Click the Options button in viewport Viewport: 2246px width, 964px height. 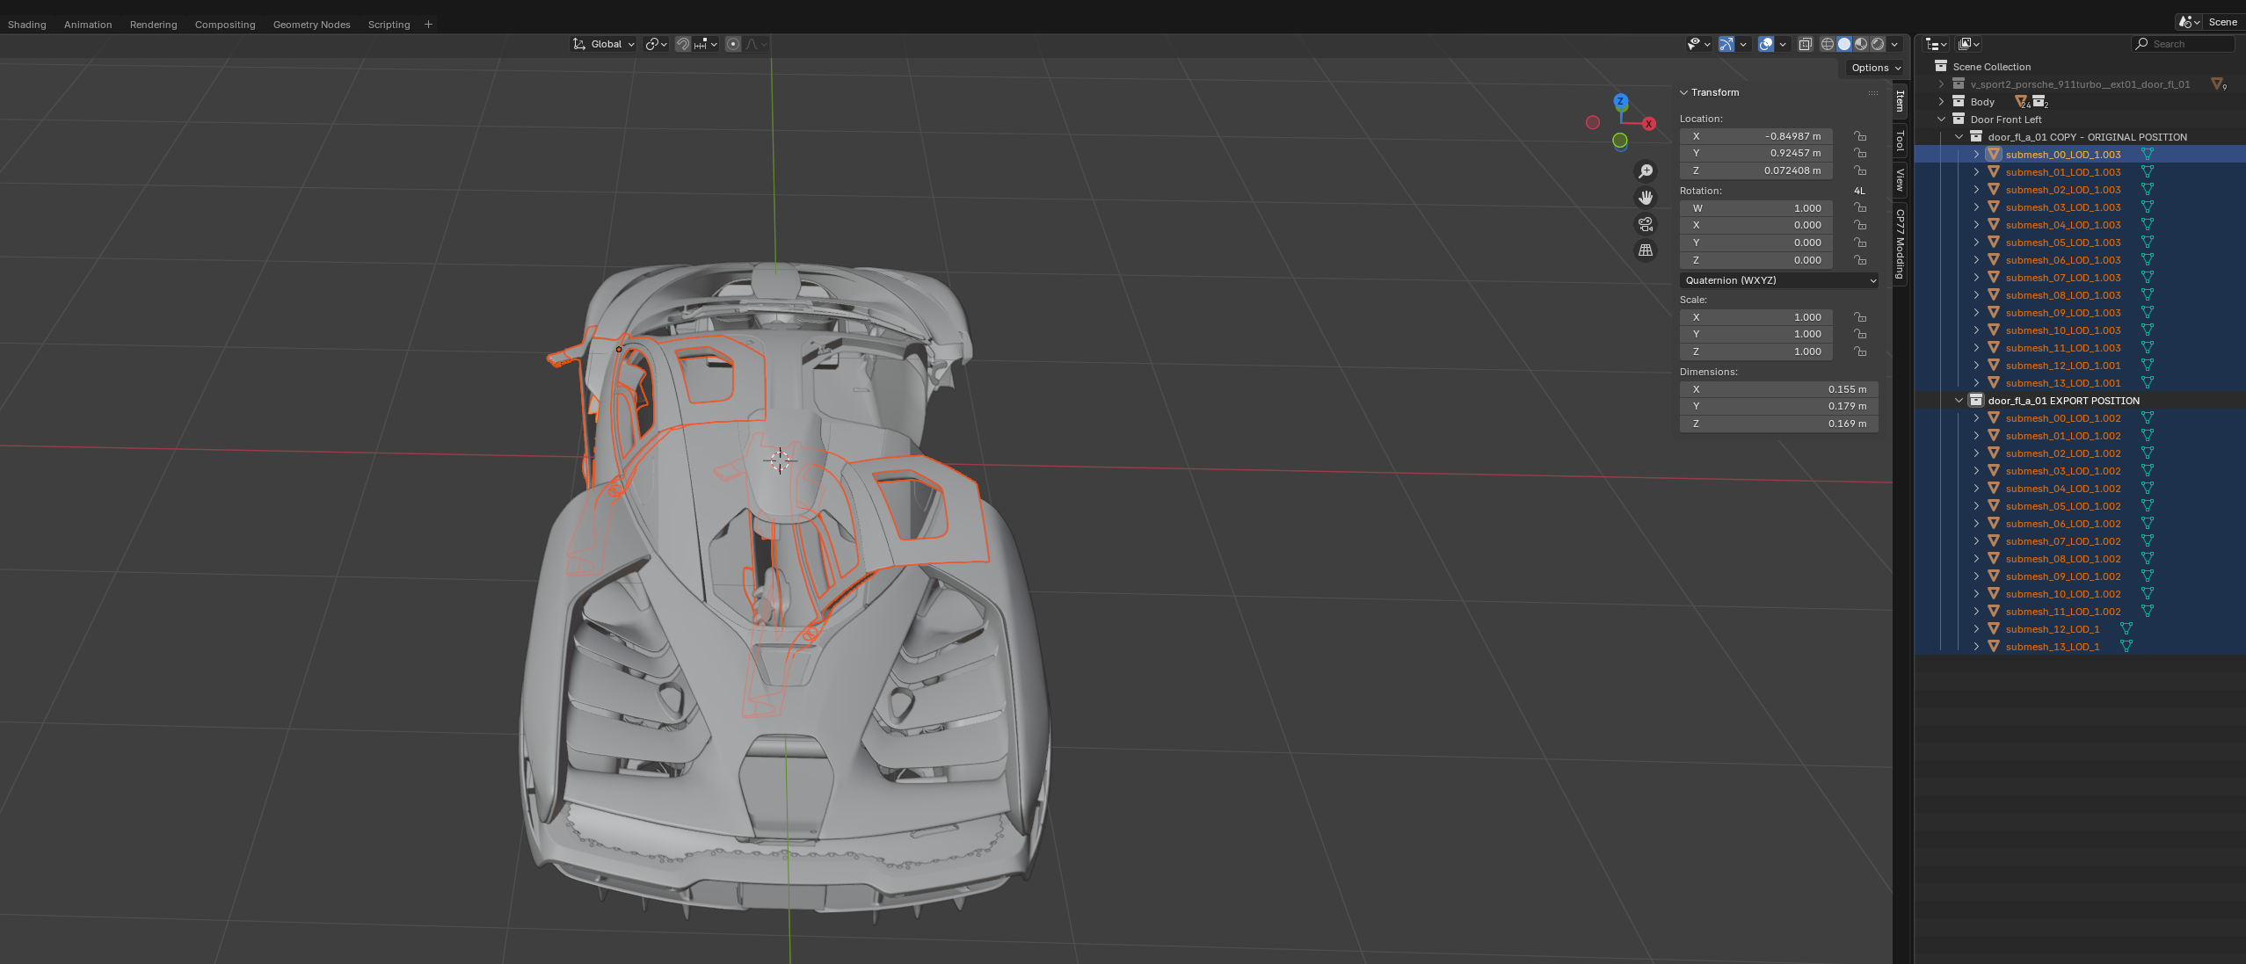pyautogui.click(x=1875, y=68)
